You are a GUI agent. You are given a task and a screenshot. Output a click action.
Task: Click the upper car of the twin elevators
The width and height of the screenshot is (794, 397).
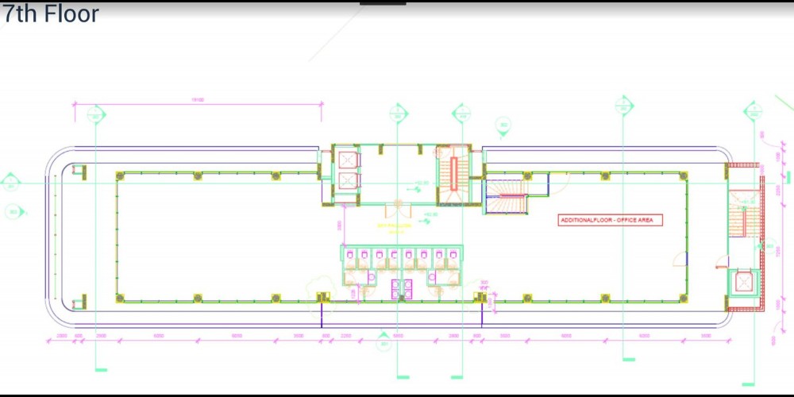(347, 159)
